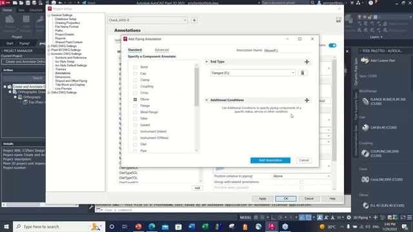413x232 pixels.
Task: Switch to the Standard tab
Action: pyautogui.click(x=135, y=50)
